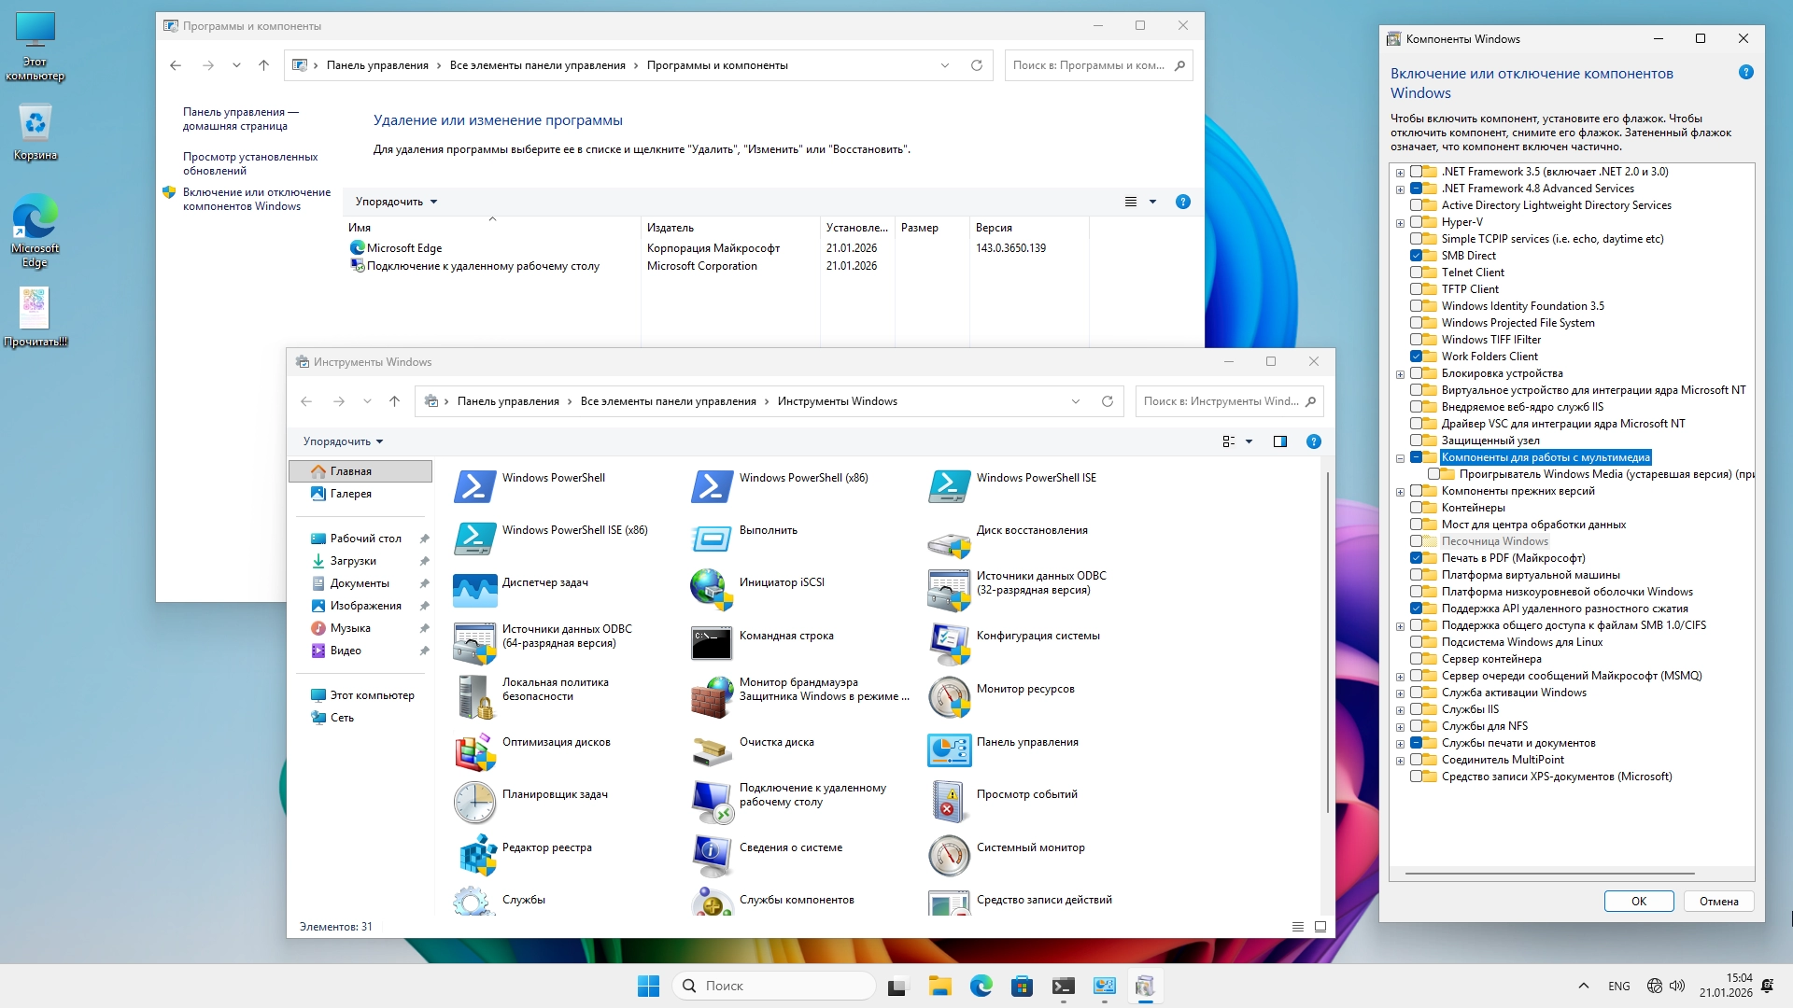Open the Registry Editor icon (Редактор реестра)
Screen dimensions: 1793x1008
pos(478,852)
